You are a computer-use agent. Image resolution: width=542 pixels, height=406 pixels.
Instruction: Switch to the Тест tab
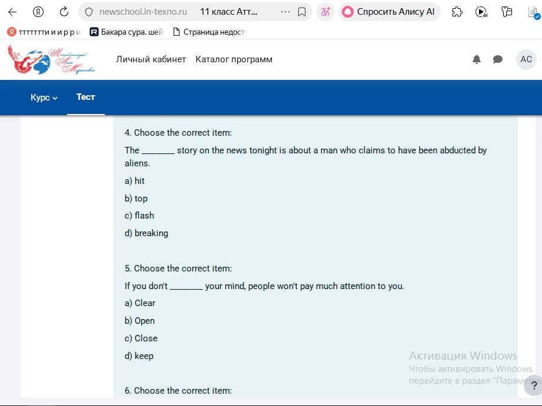coord(86,98)
